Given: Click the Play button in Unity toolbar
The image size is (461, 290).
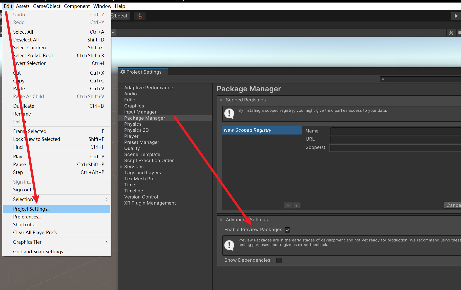Looking at the screenshot, I should coord(456,16).
